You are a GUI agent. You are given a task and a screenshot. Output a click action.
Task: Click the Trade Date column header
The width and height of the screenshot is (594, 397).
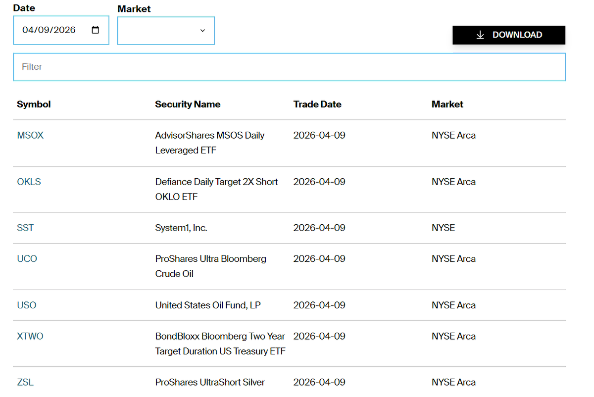317,104
